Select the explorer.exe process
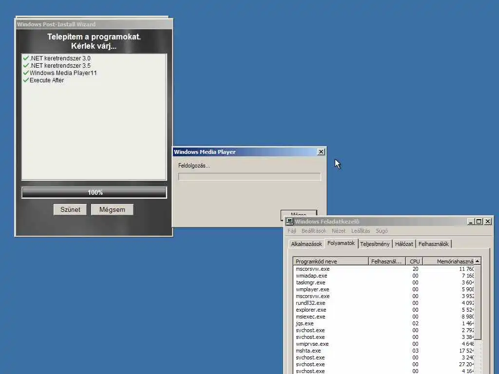 coord(384,310)
